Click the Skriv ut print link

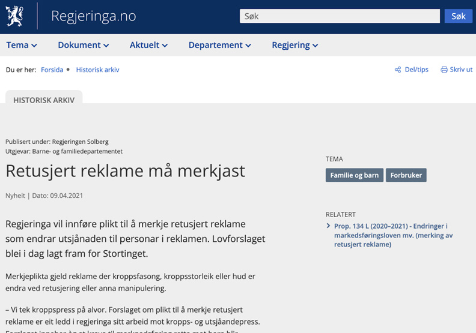(461, 70)
